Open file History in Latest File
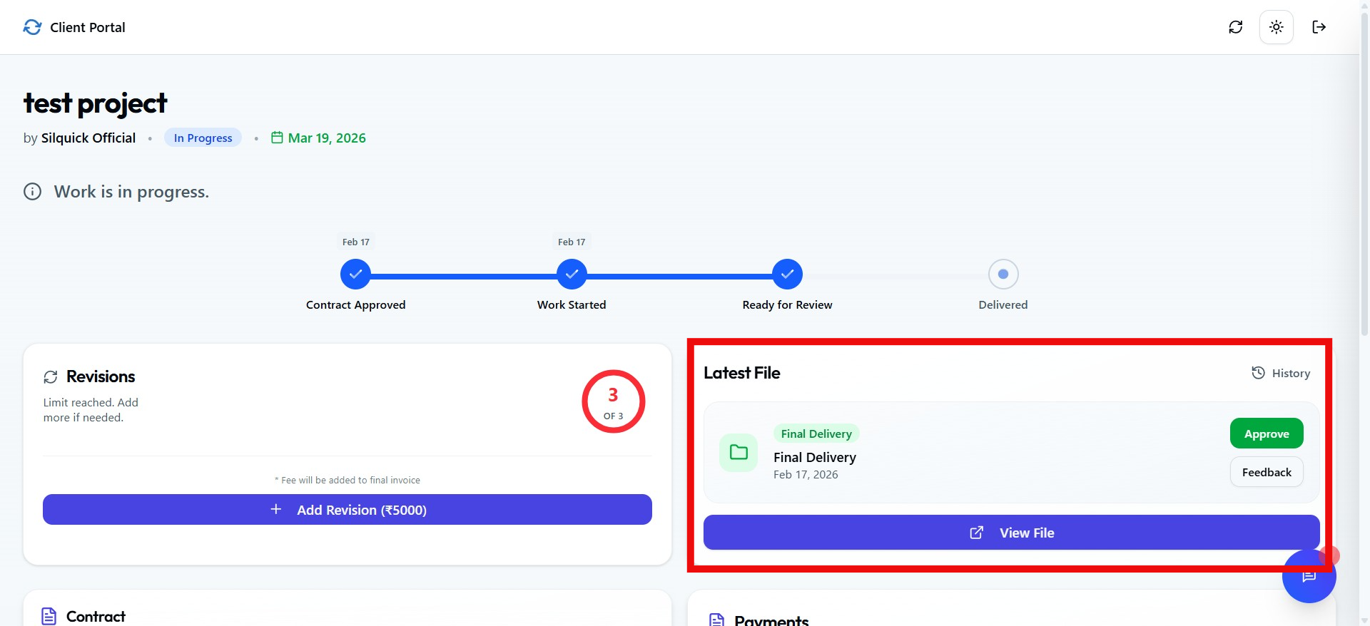 coord(1281,373)
